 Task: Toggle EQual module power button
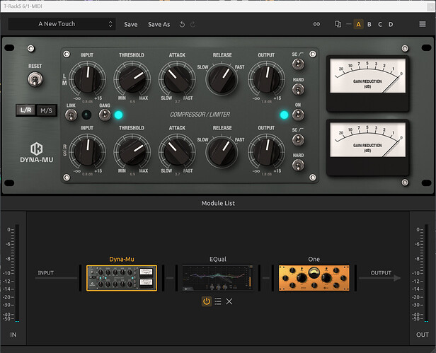click(207, 301)
